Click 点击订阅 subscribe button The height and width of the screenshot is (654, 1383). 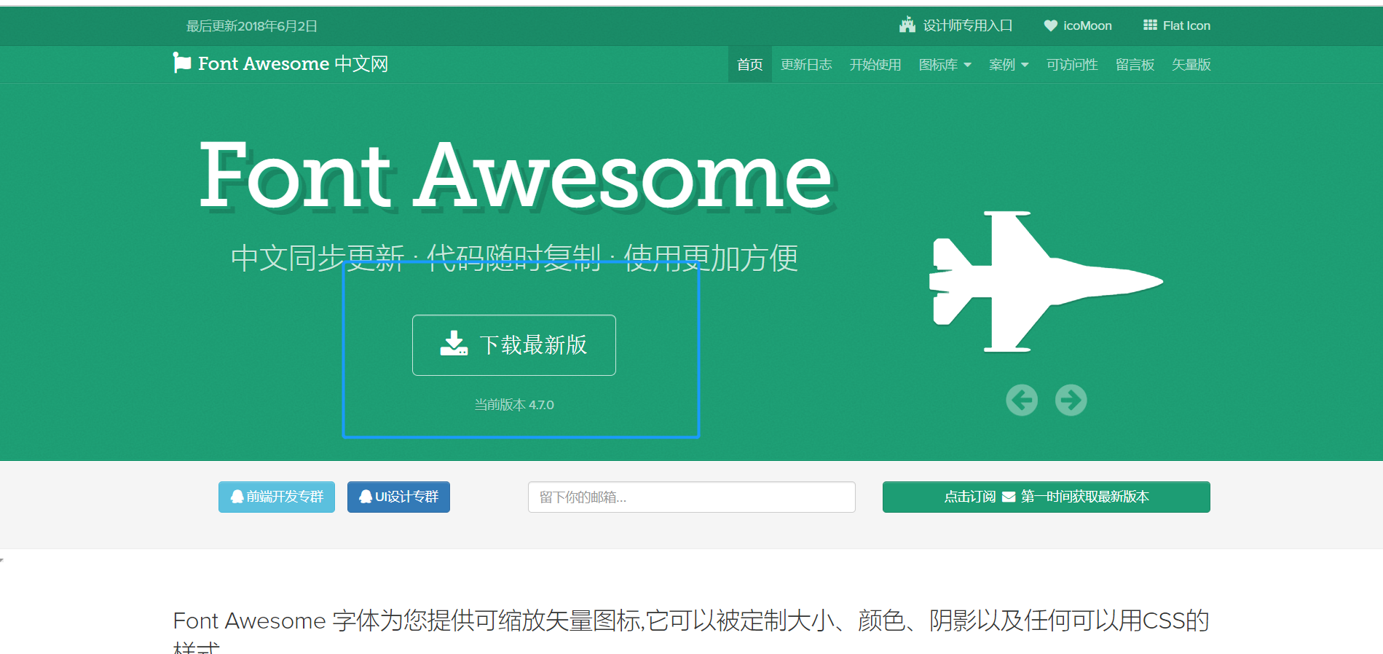coord(1047,497)
